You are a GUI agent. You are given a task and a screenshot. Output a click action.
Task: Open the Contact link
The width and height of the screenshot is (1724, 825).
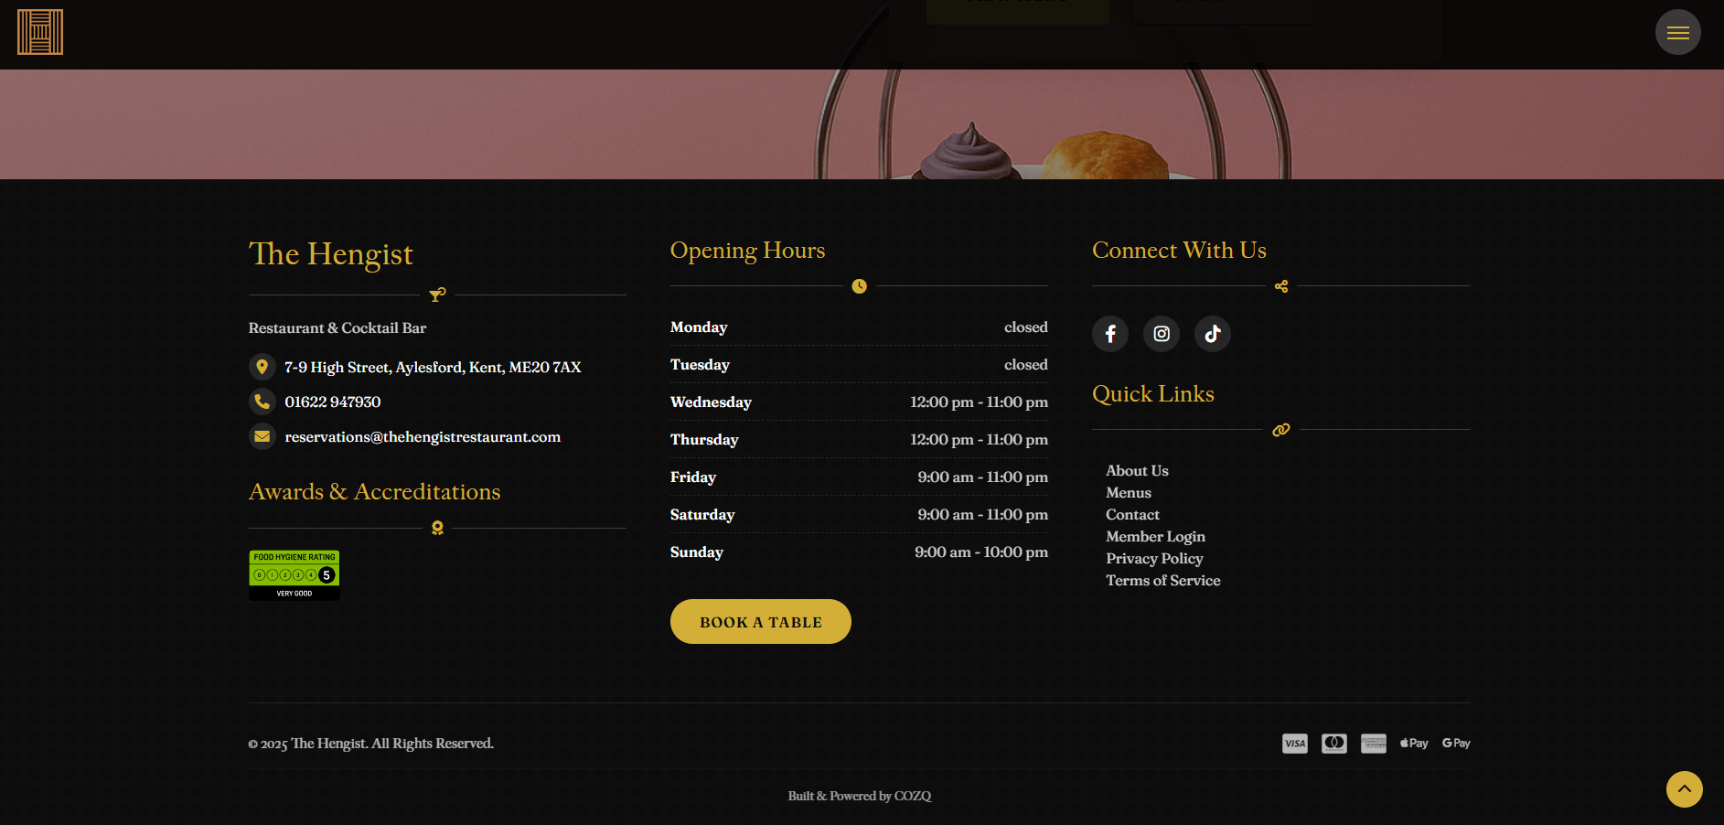tap(1132, 515)
